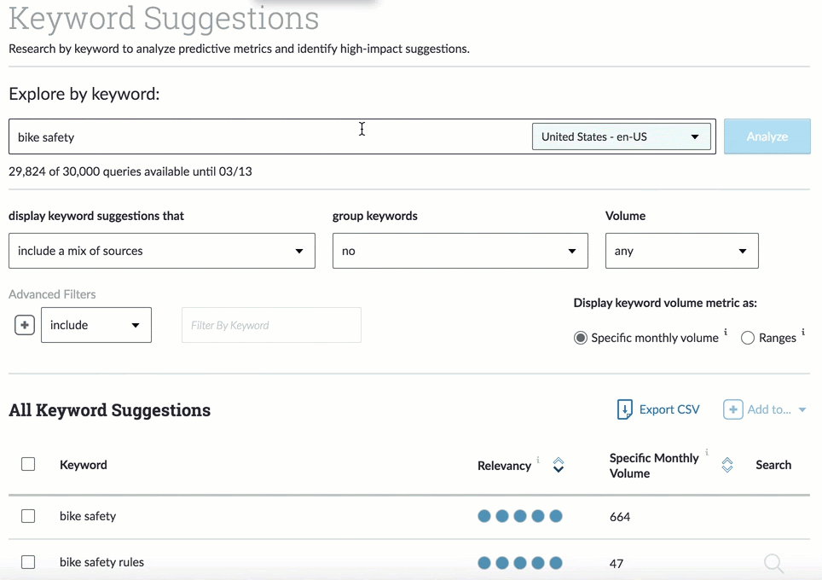822x580 pixels.
Task: Tick the checkbox for bike safety rules
Action: [28, 562]
